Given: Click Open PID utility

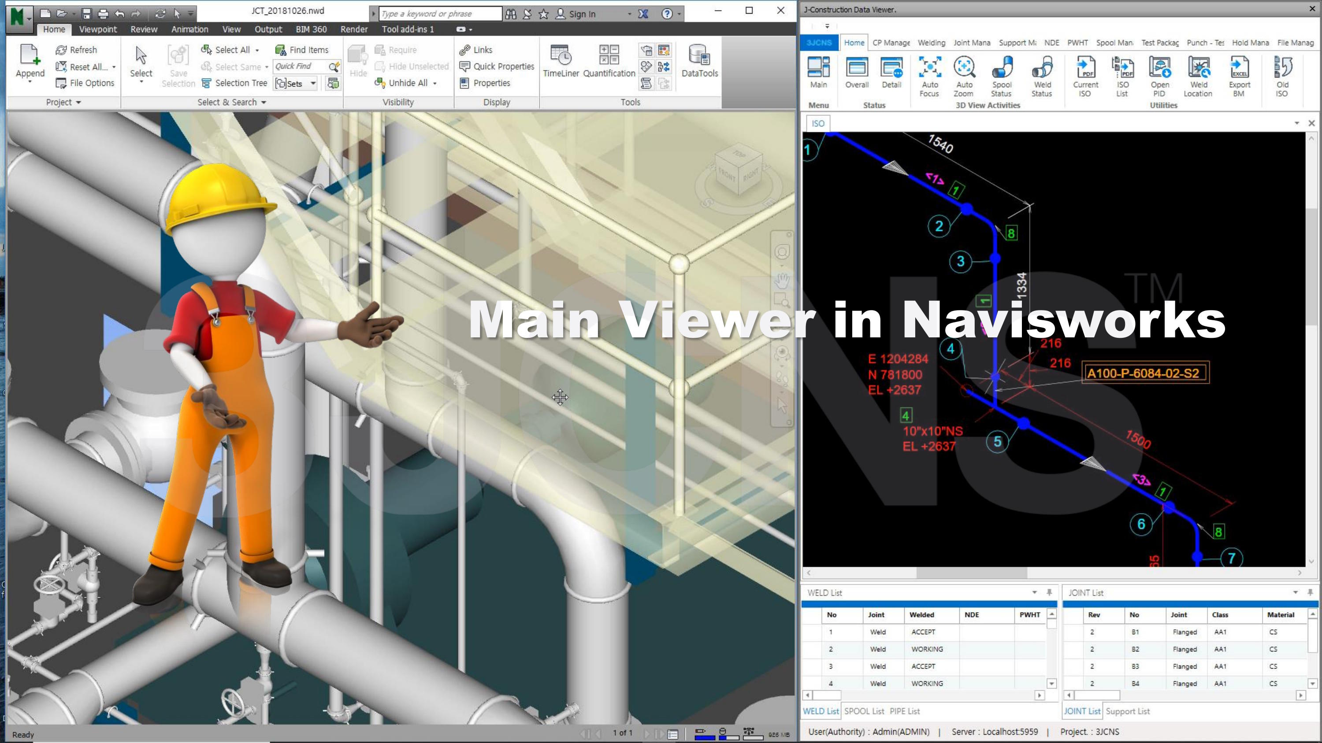Looking at the screenshot, I should pyautogui.click(x=1159, y=76).
